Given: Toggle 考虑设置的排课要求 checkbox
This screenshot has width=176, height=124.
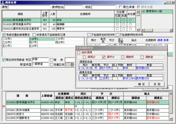Looking at the screenshot, I should pyautogui.click(x=4, y=35).
